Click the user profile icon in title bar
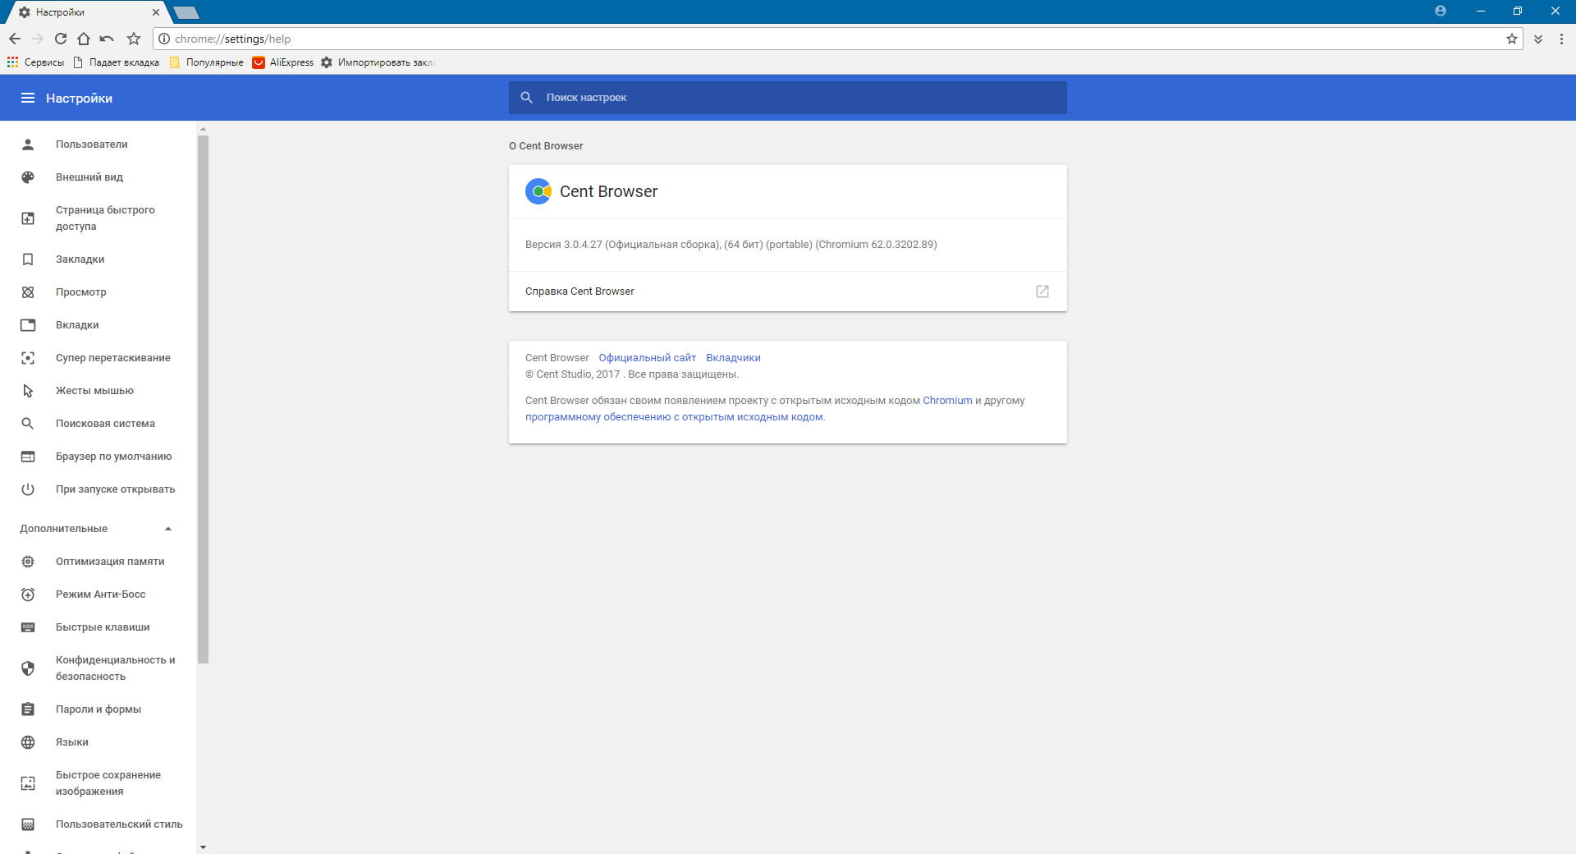This screenshot has height=854, width=1576. (x=1440, y=11)
